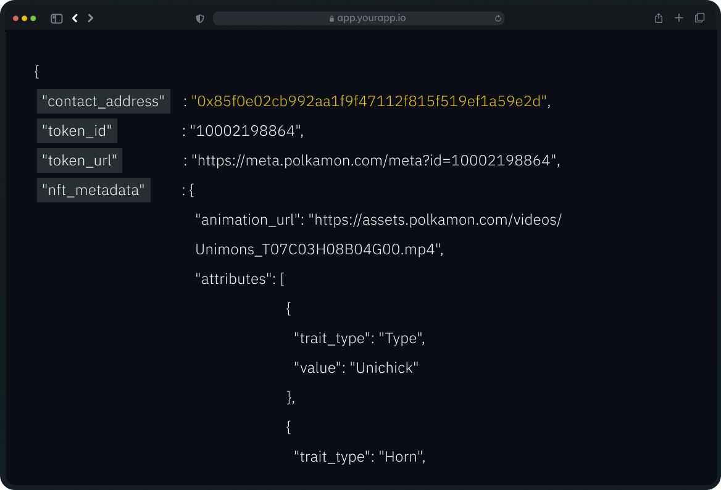
Task: Click the yellow contract address hash value
Action: [x=369, y=101]
